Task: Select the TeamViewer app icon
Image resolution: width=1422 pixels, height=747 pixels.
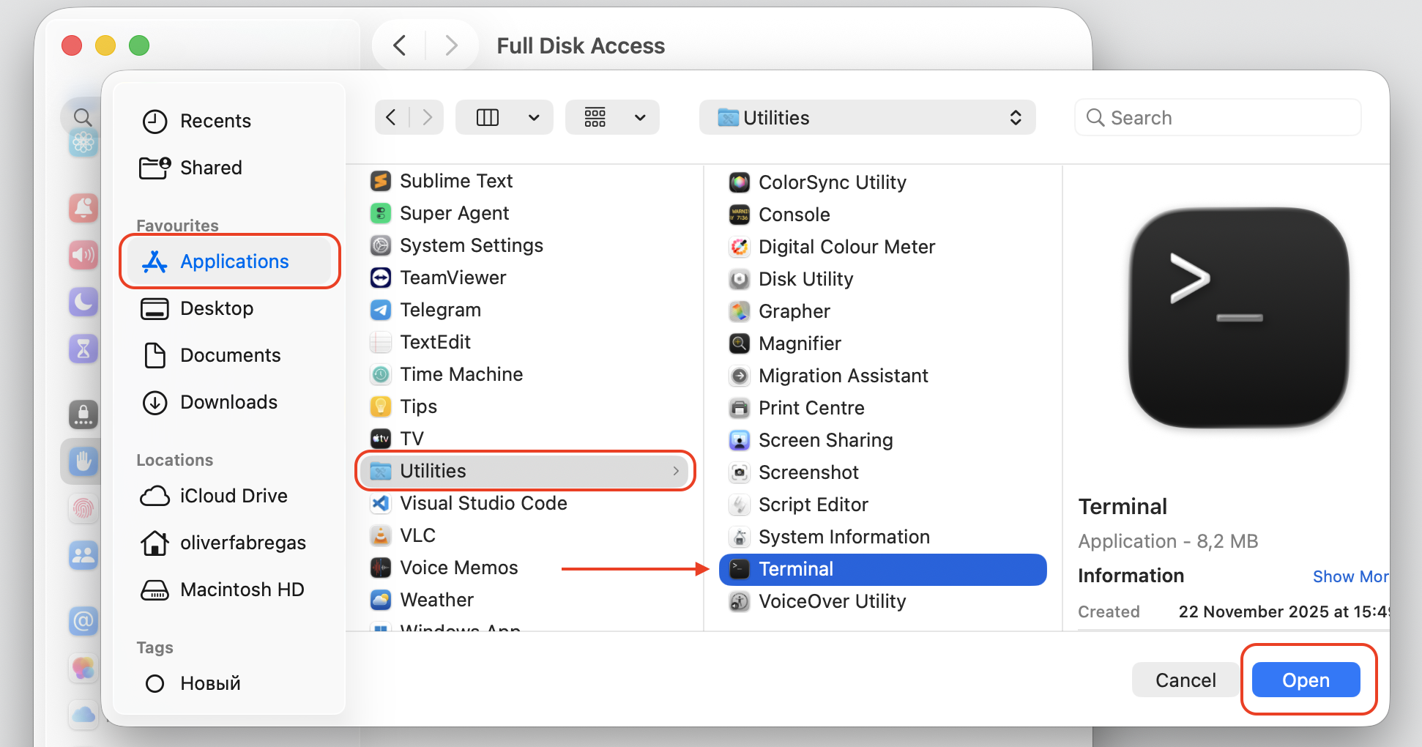Action: (381, 278)
